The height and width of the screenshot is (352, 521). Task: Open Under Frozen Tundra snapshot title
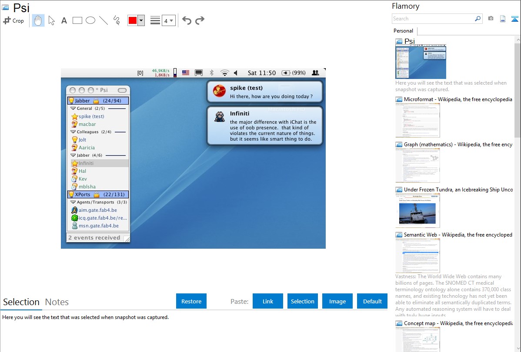[x=458, y=189]
